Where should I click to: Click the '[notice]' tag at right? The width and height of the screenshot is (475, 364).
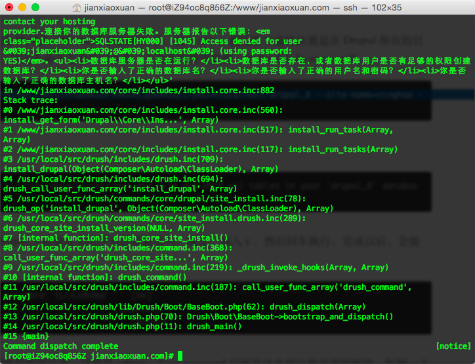pos(453,346)
